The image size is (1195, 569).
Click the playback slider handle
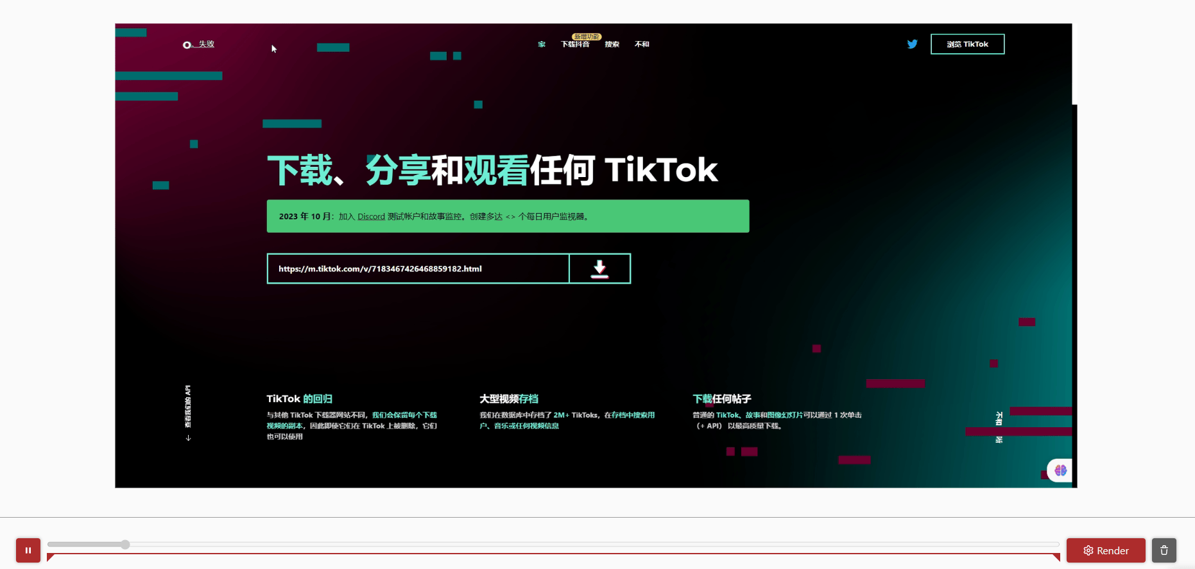pyautogui.click(x=125, y=545)
